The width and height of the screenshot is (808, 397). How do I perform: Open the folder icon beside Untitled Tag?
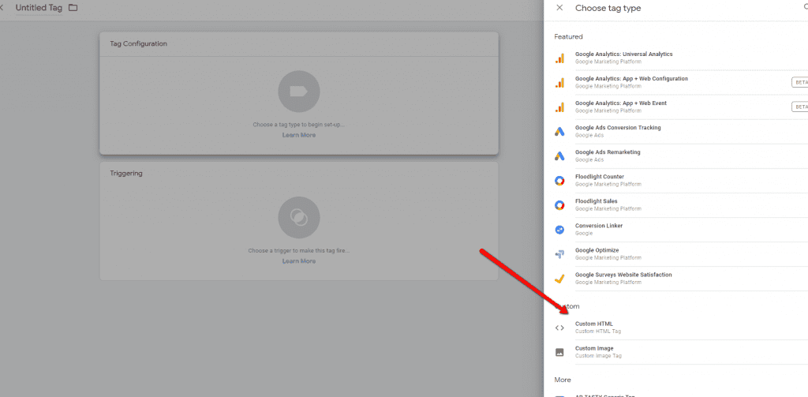[73, 8]
